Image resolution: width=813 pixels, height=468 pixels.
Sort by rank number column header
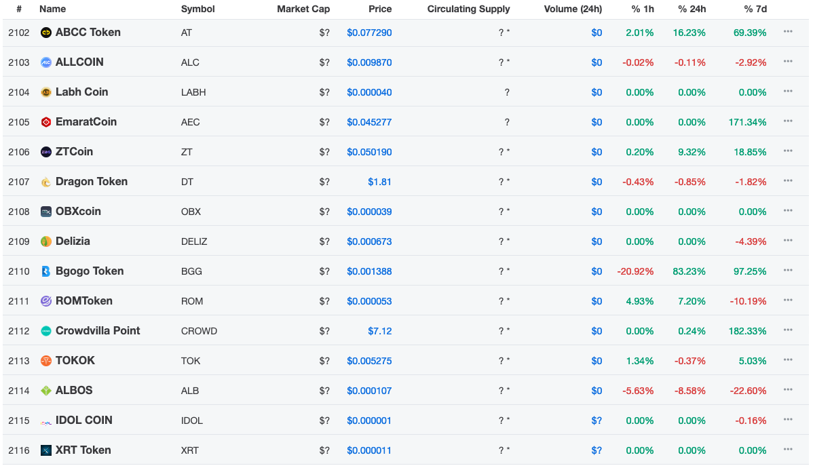pos(19,9)
